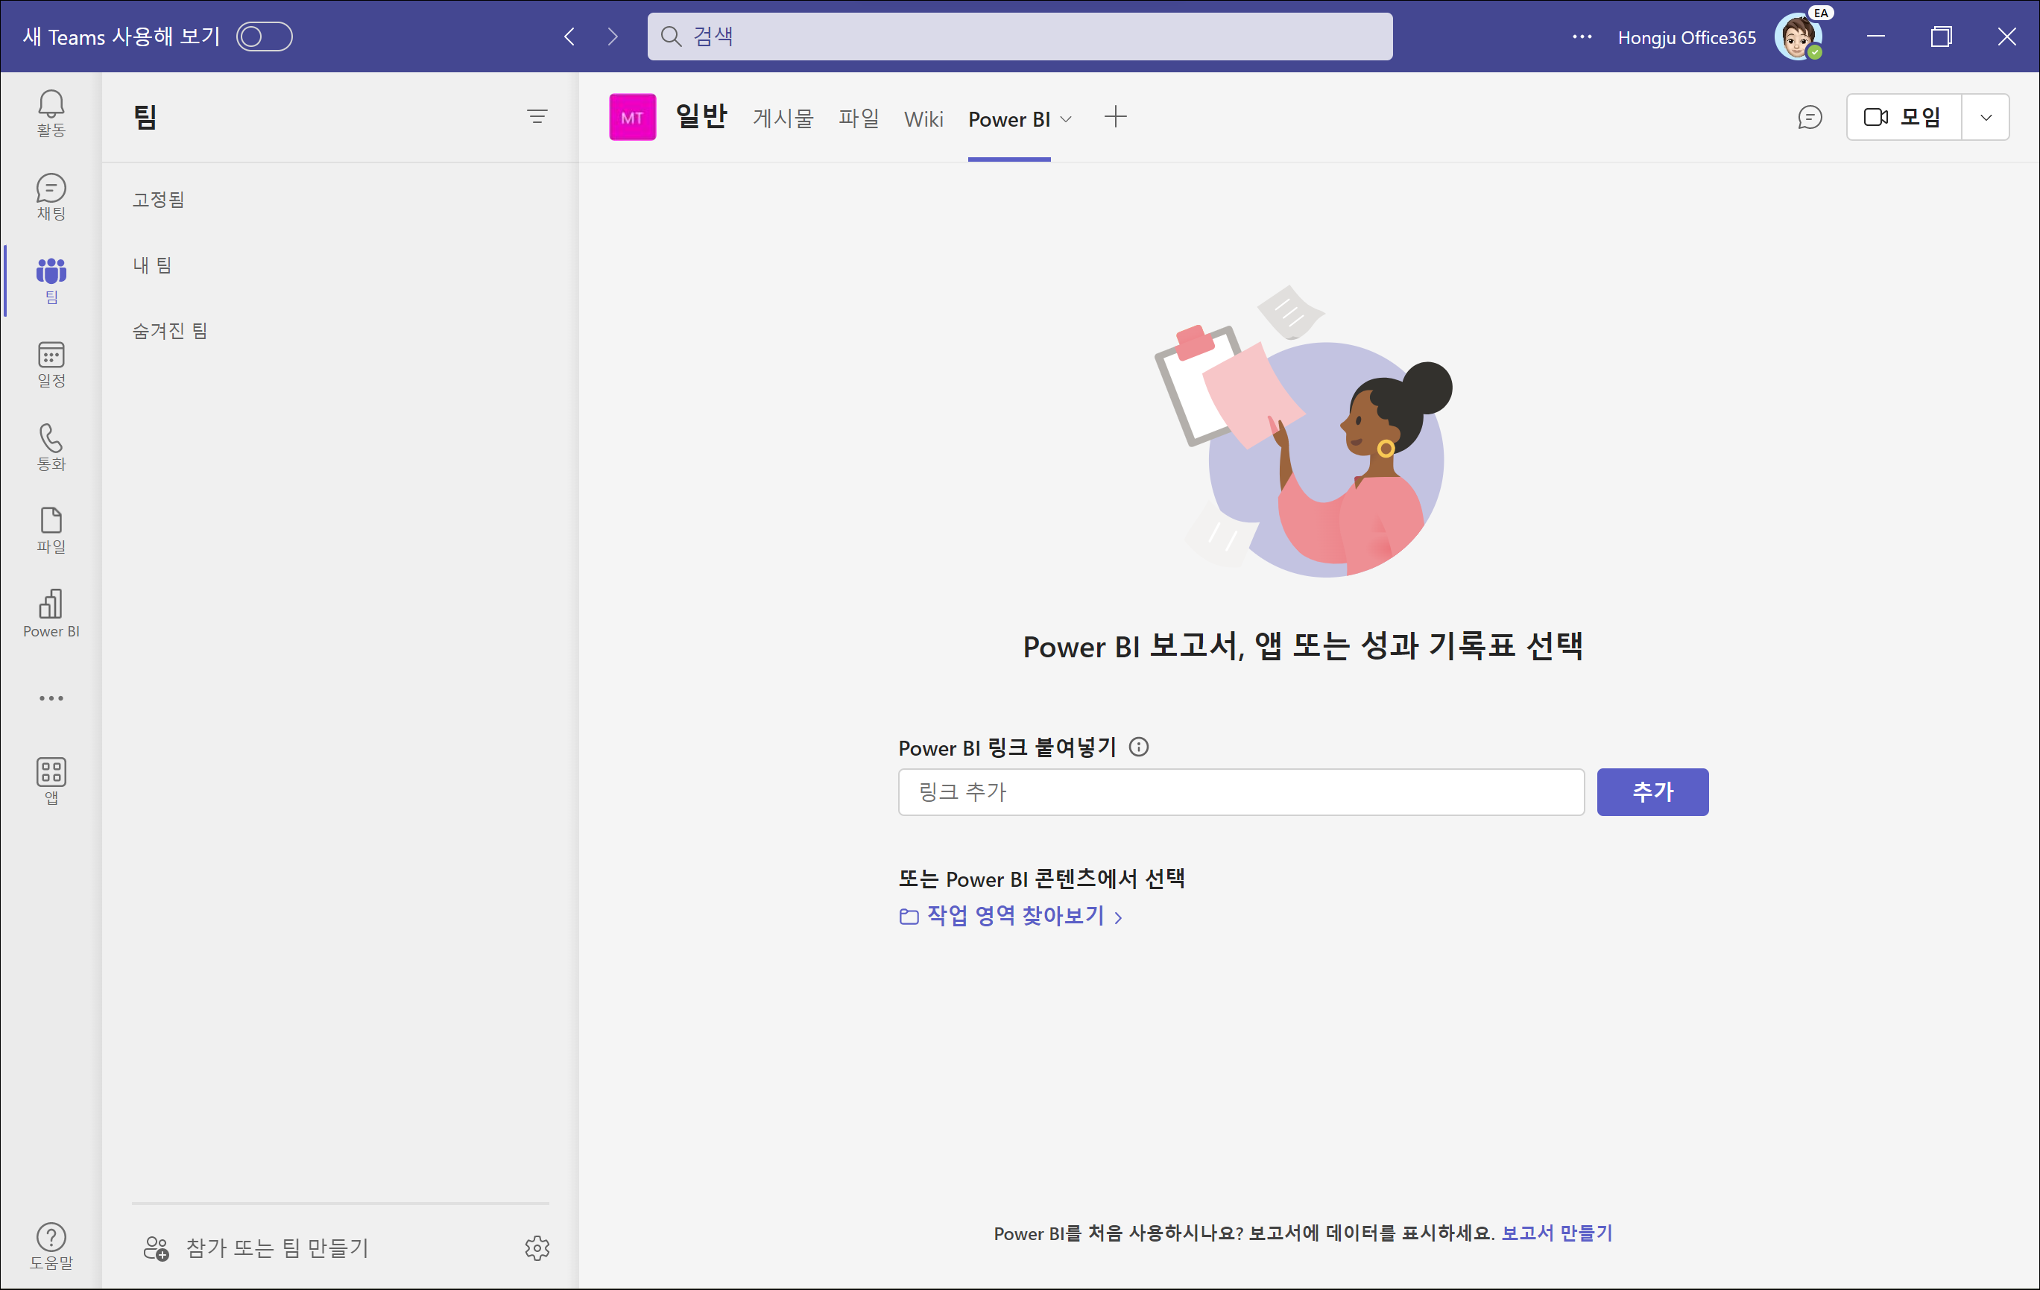Expand the meeting (모임) options dropdown arrow
Viewport: 2040px width, 1290px height.
[x=1986, y=118]
